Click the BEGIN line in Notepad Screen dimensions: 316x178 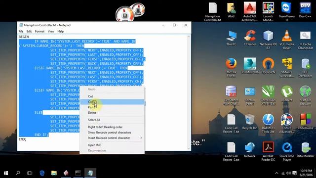[24, 37]
